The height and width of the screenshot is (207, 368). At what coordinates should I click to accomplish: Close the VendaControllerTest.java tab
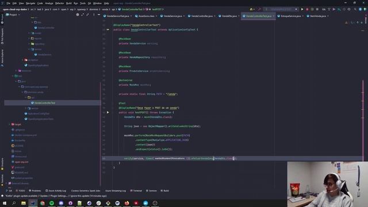[274, 16]
